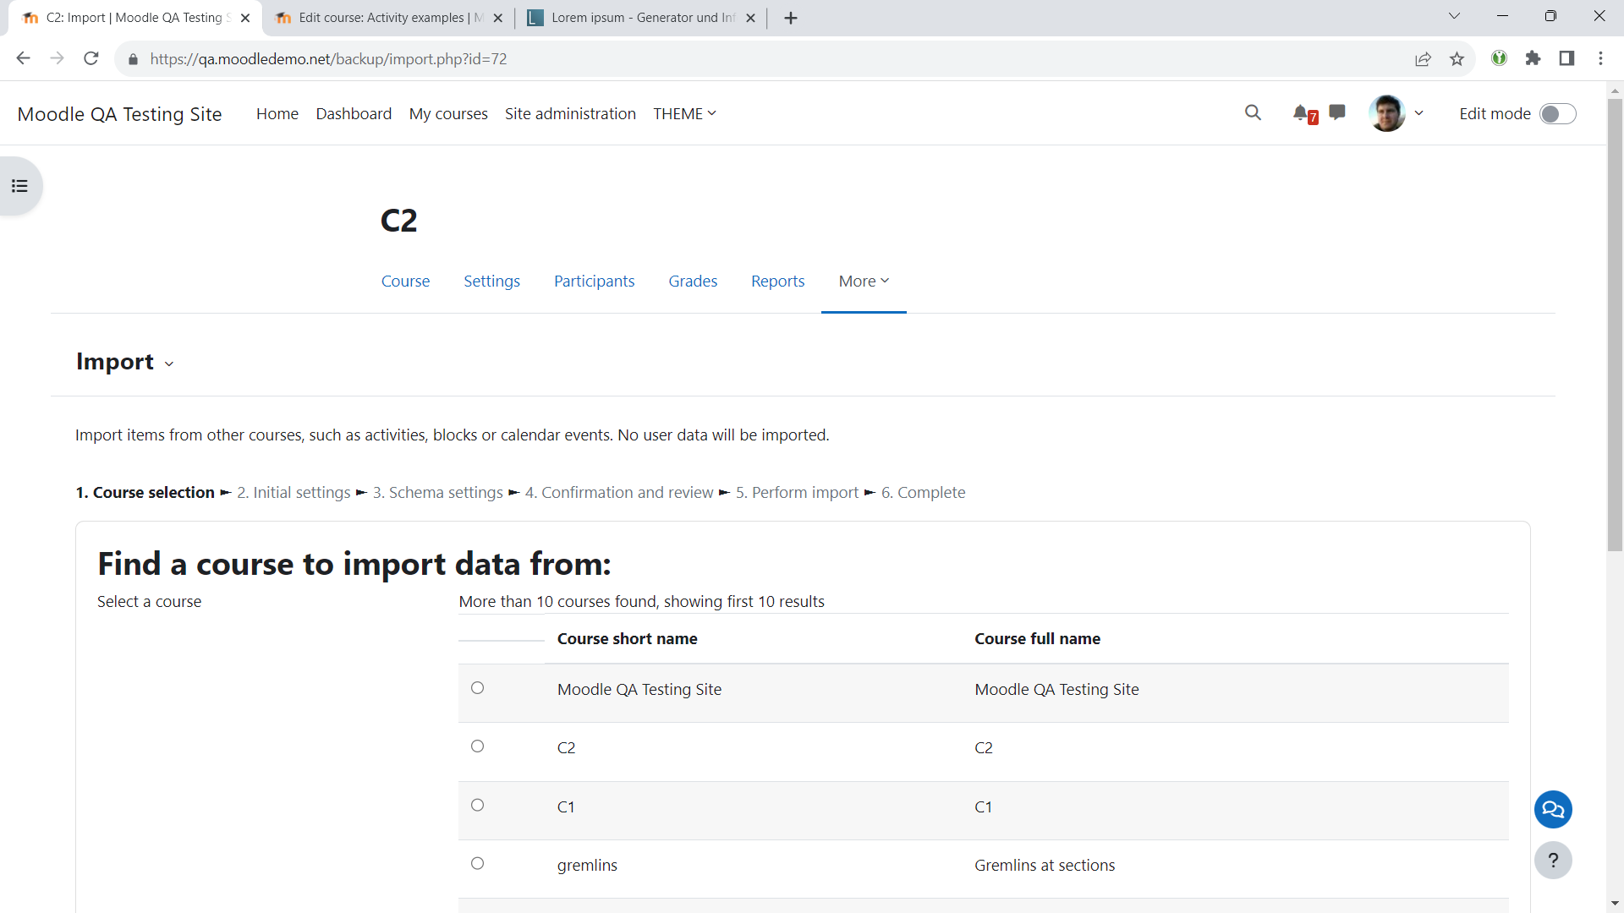Expand the THEME menu
Viewport: 1624px width, 913px height.
pos(684,114)
